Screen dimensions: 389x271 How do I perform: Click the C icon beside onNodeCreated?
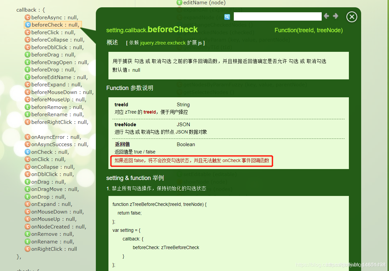pyautogui.click(x=28, y=226)
